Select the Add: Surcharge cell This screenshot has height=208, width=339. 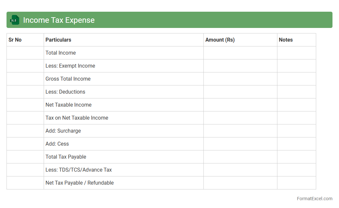(63, 131)
